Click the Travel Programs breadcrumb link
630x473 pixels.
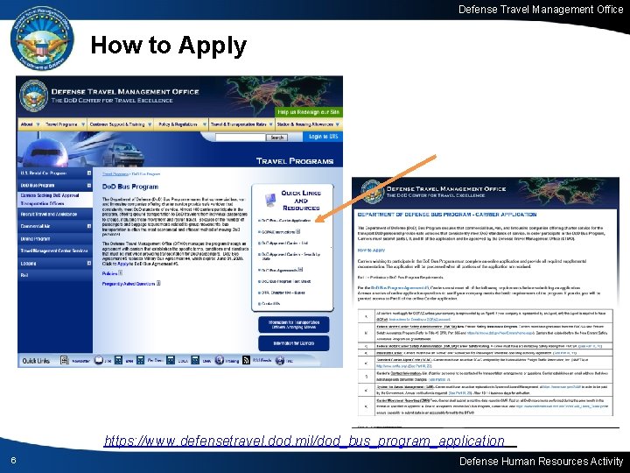[115, 174]
